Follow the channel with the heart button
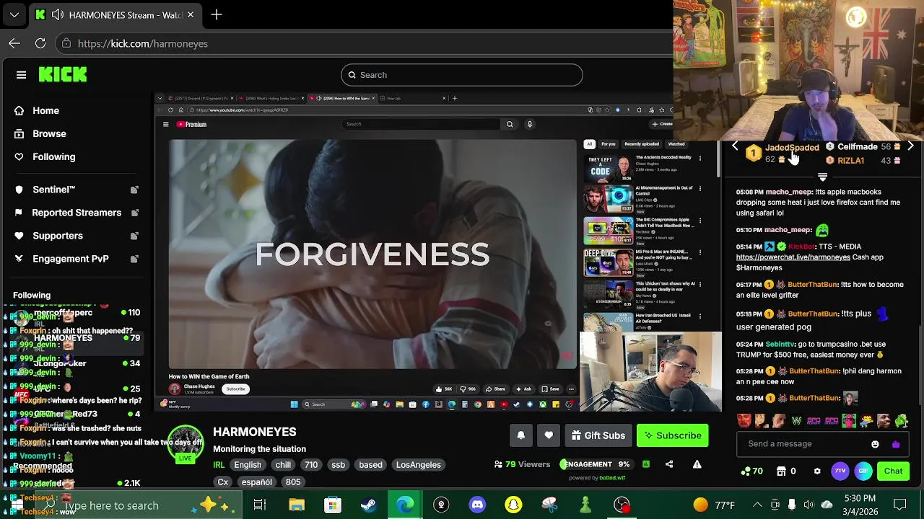This screenshot has height=519, width=924. [549, 435]
